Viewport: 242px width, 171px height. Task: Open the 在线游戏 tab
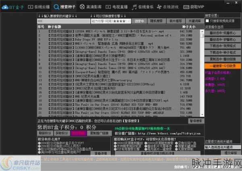(x=168, y=7)
